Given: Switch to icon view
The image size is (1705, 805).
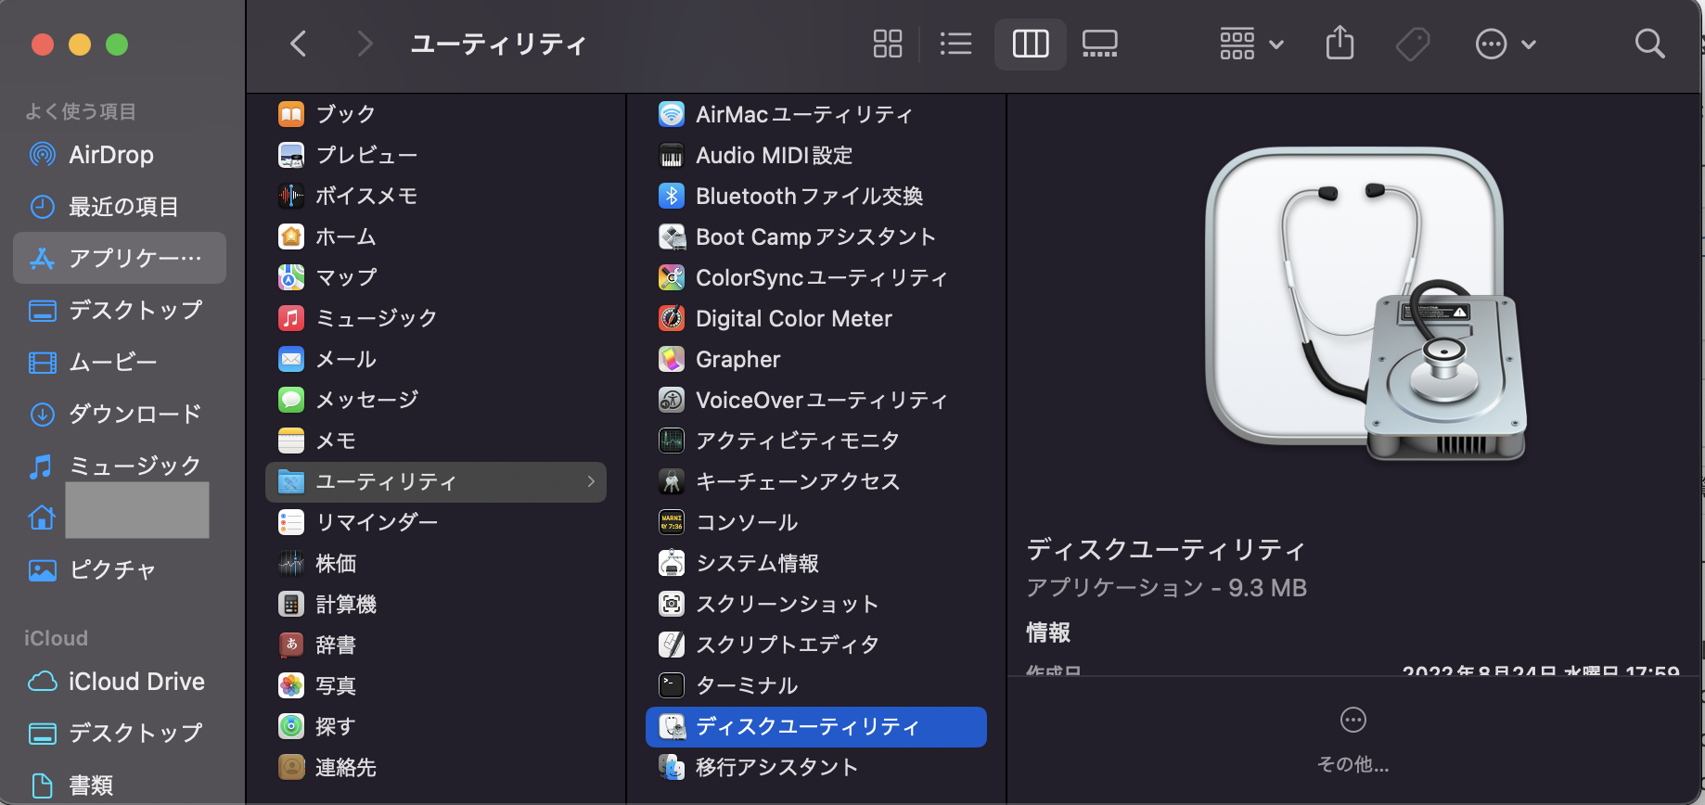Looking at the screenshot, I should [x=888, y=44].
